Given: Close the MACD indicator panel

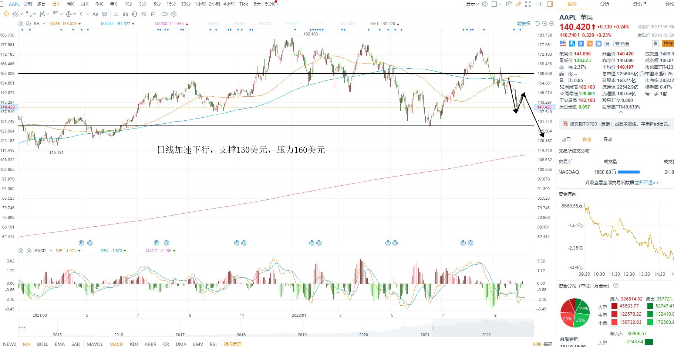Looking at the screenshot, I should (28, 251).
